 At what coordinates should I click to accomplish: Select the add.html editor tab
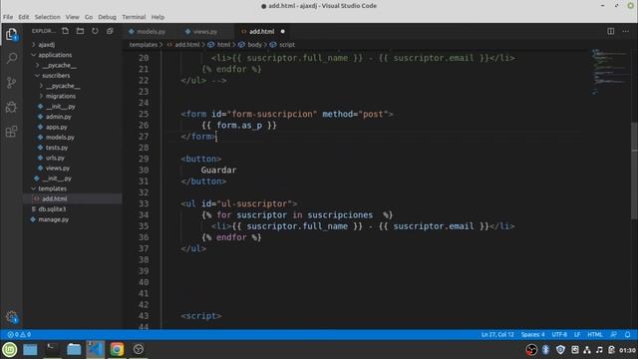click(261, 31)
